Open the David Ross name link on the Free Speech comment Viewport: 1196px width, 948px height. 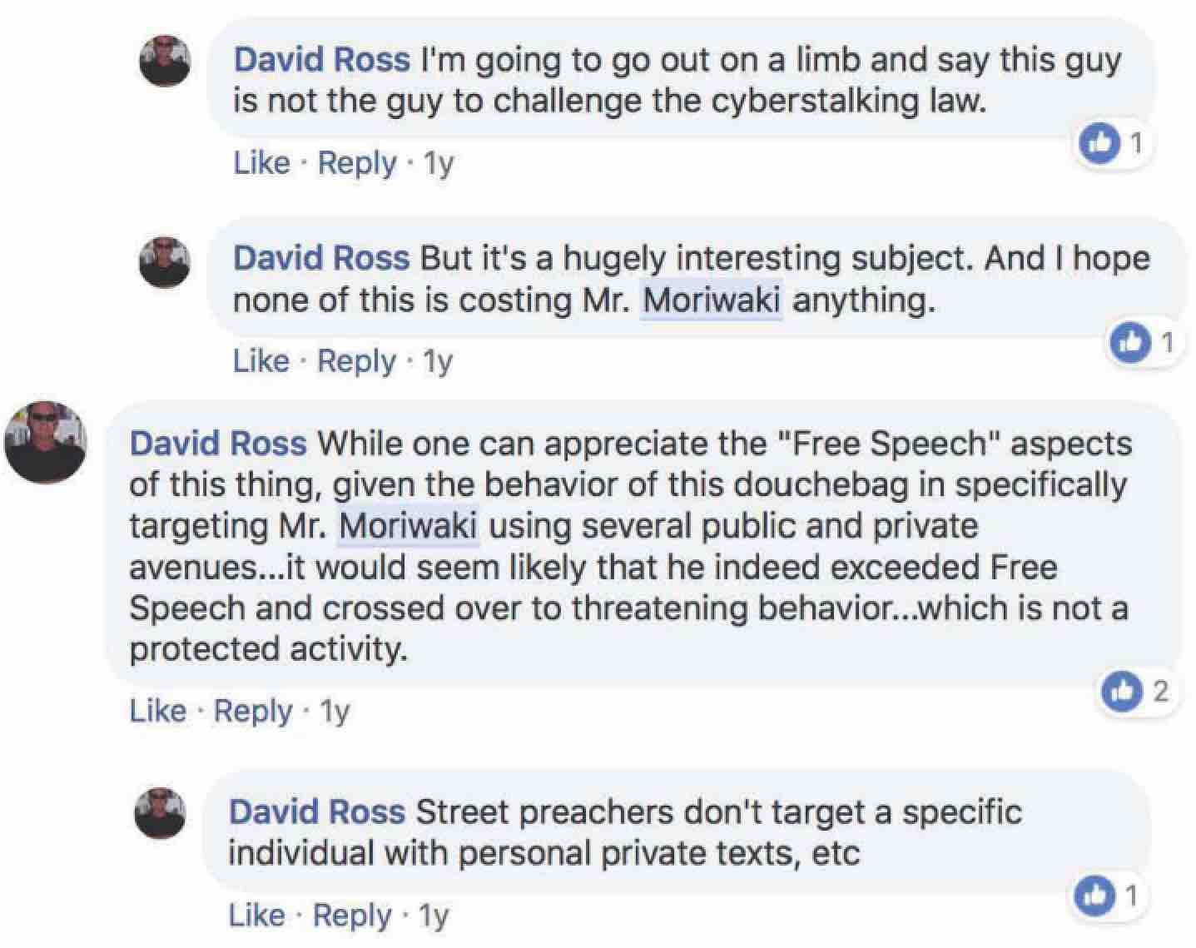(x=218, y=443)
